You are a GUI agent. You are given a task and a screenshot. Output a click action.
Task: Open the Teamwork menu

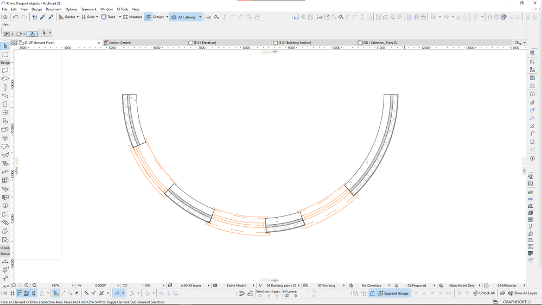(89, 9)
